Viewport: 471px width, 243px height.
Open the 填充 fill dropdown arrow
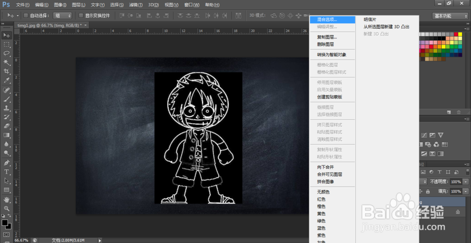point(466,191)
